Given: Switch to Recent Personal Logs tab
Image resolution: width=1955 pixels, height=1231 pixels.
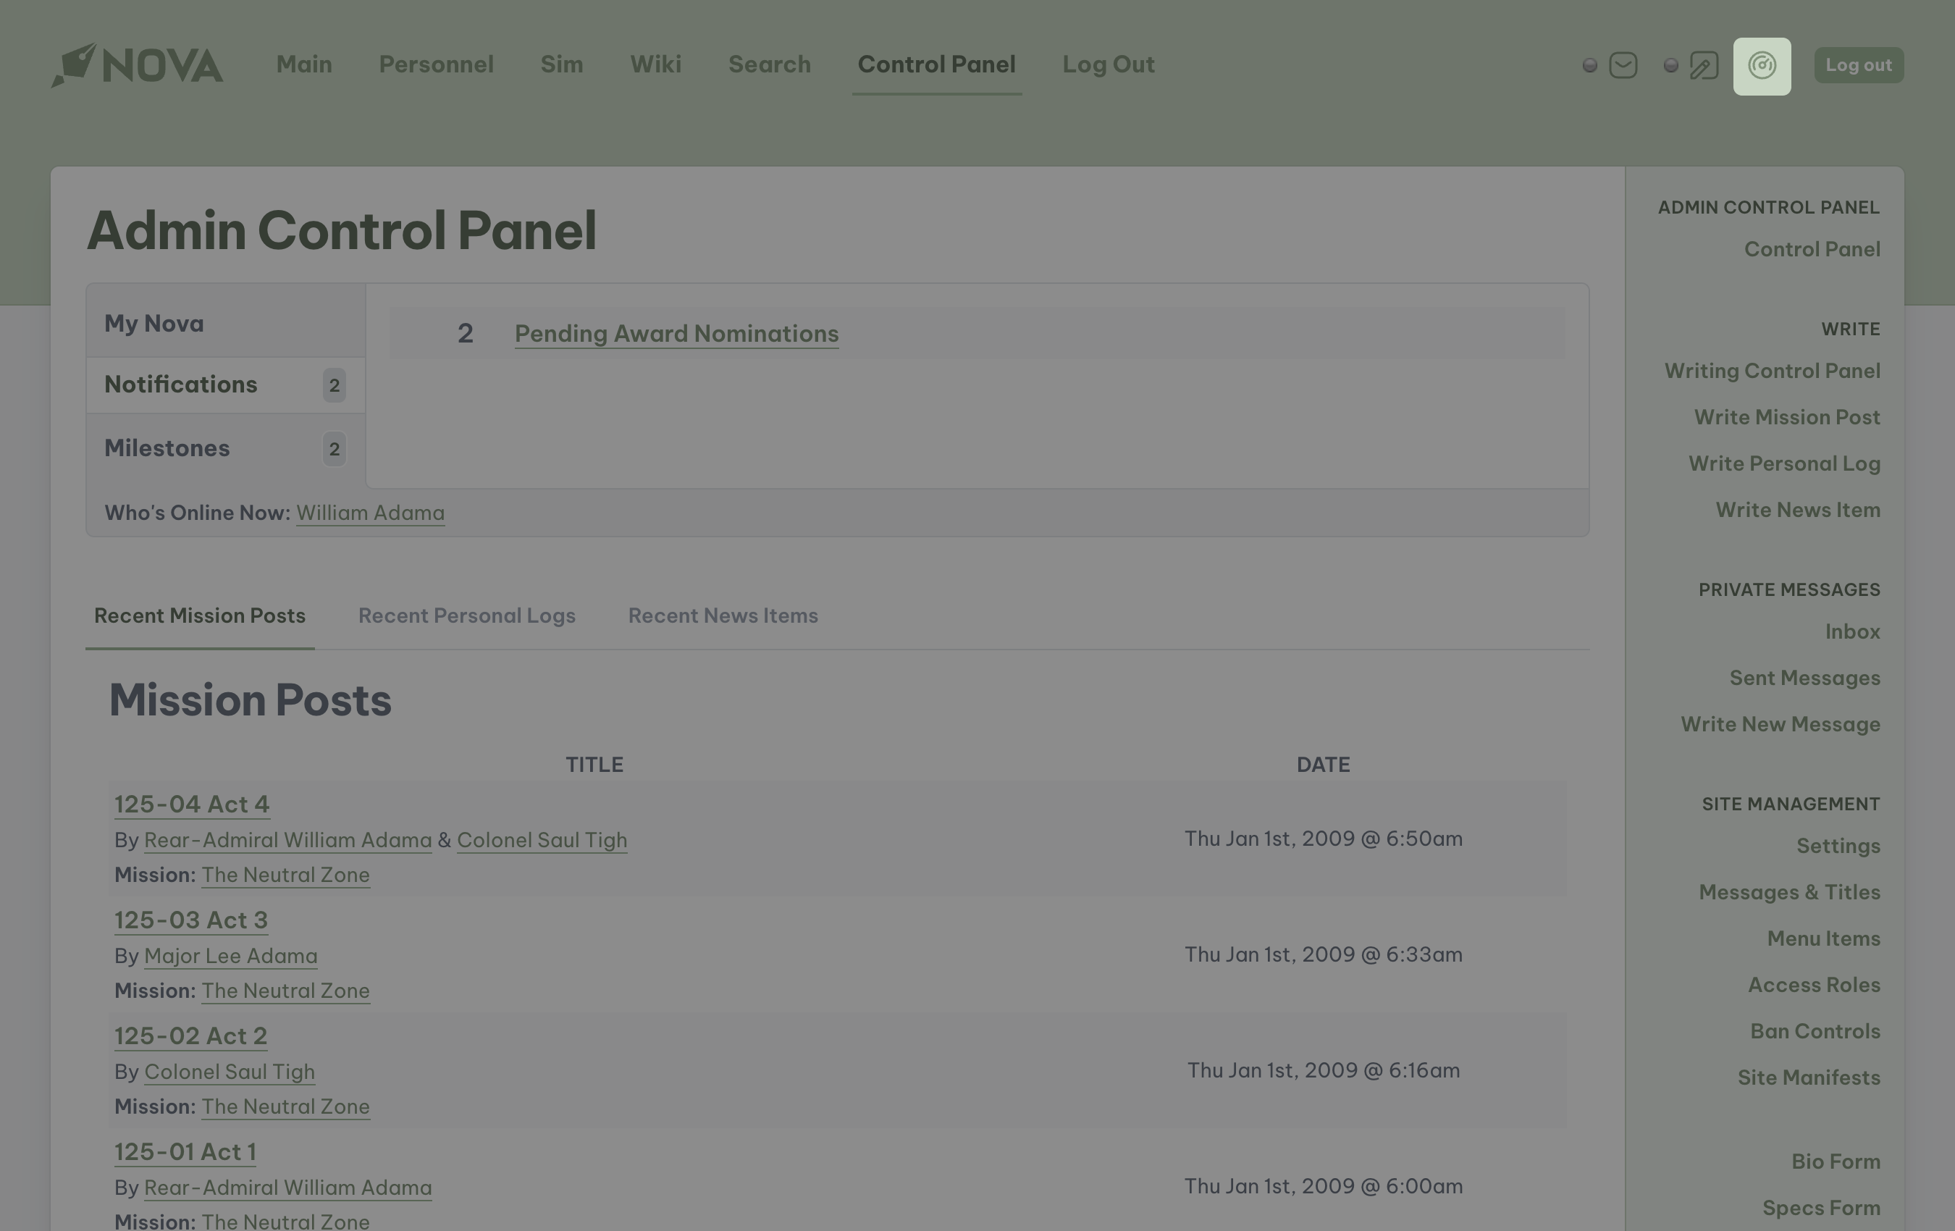Looking at the screenshot, I should (x=466, y=615).
